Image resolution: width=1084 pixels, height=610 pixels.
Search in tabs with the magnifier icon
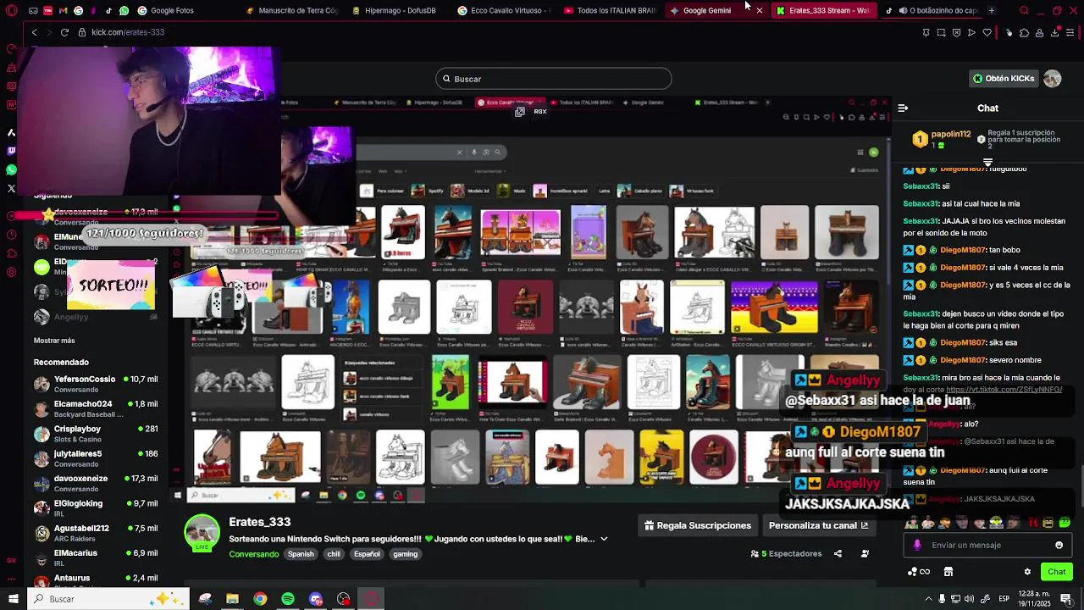(1024, 10)
